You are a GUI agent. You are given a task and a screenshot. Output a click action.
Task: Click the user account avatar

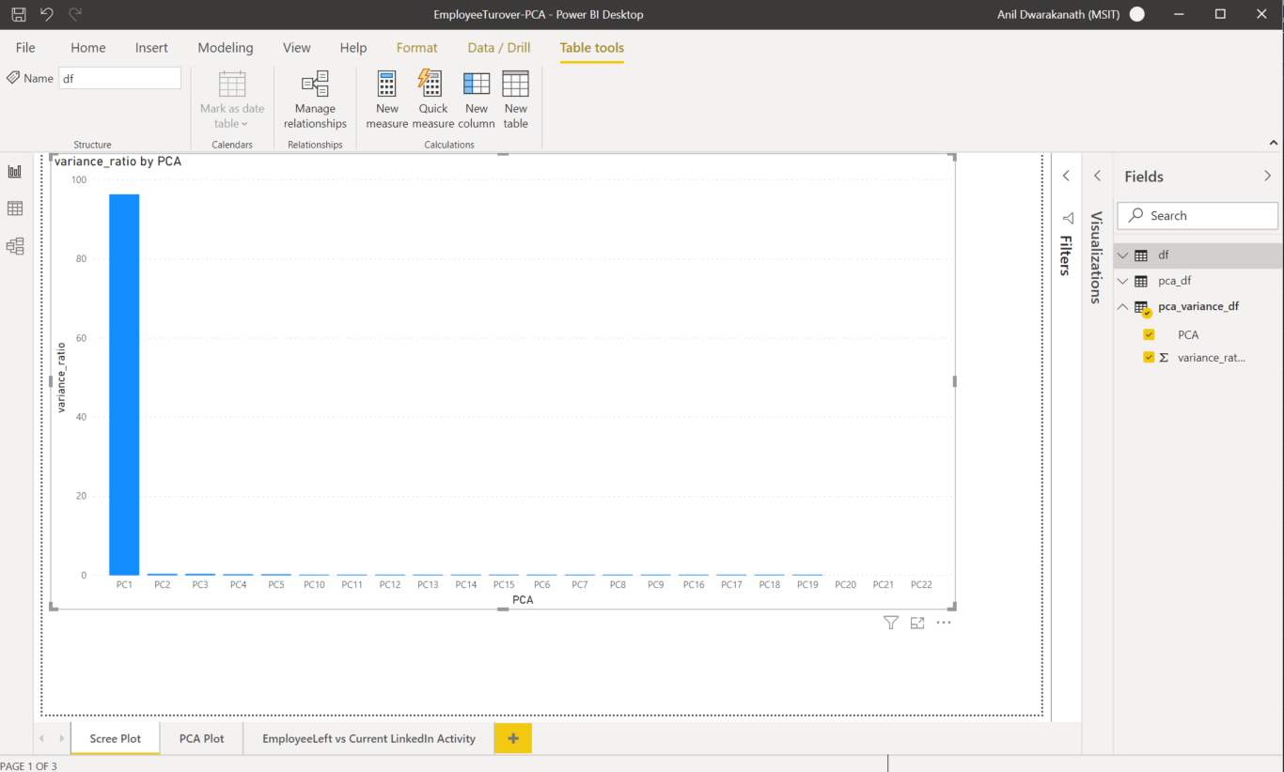coord(1137,14)
